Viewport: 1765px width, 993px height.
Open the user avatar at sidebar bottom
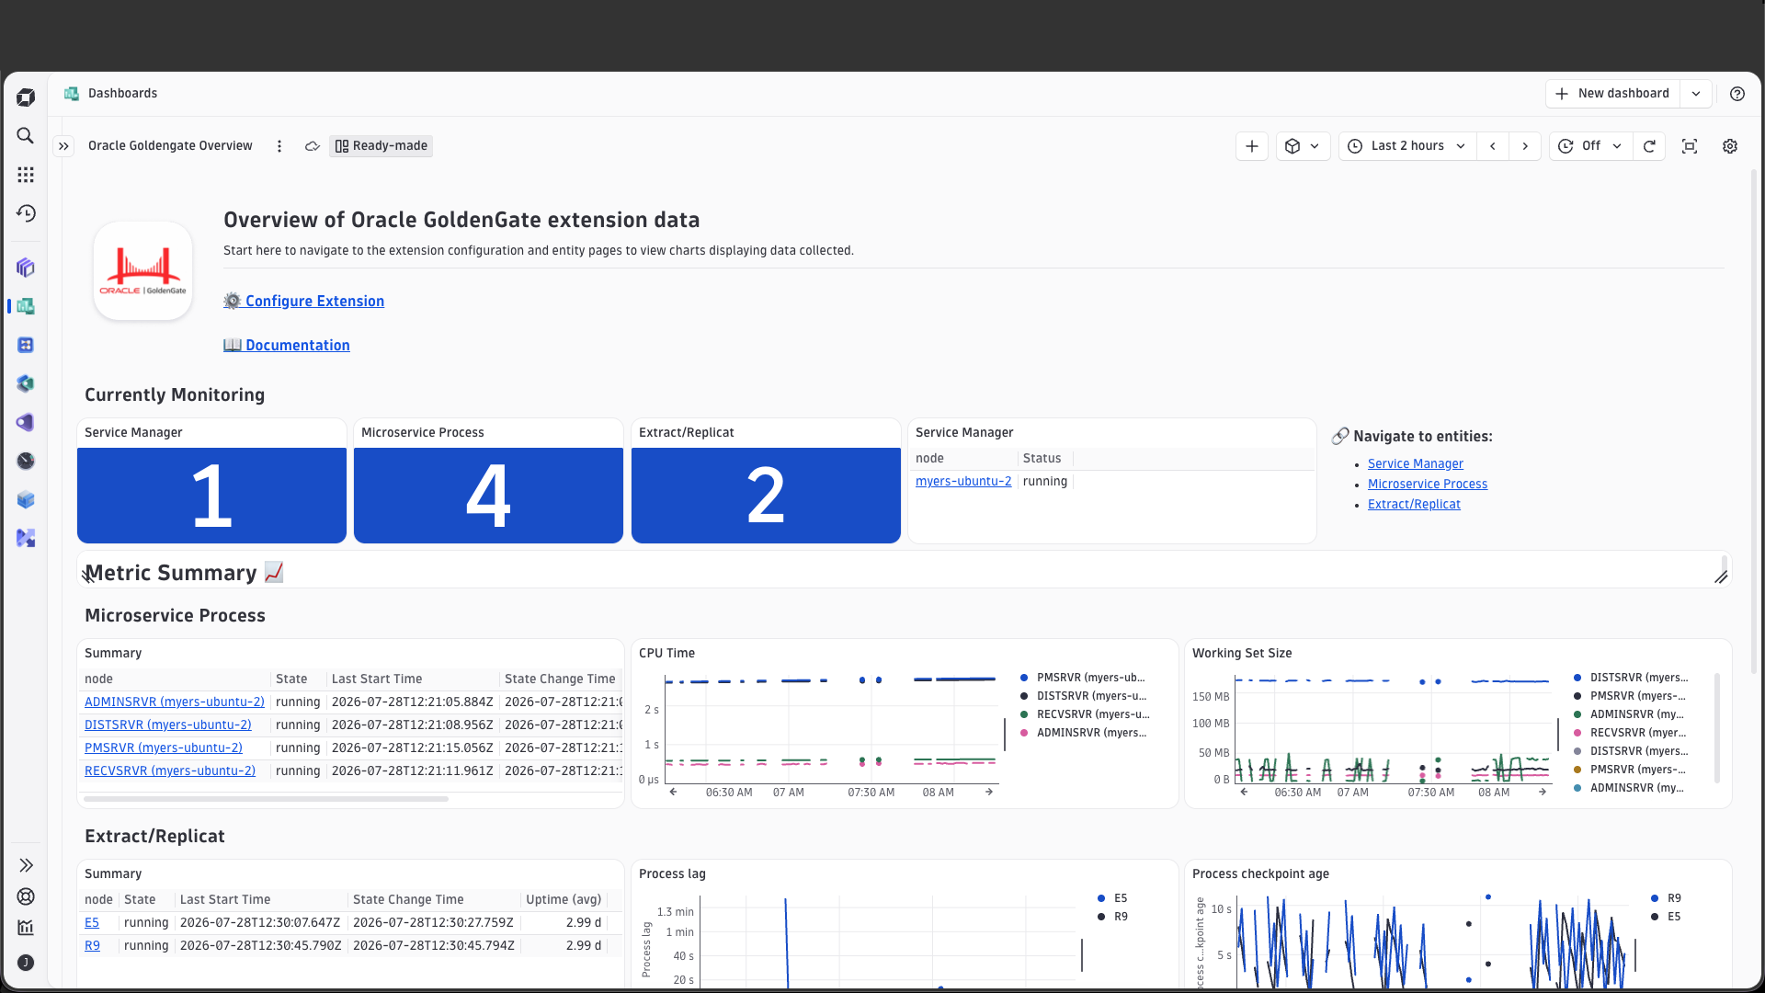[x=26, y=963]
